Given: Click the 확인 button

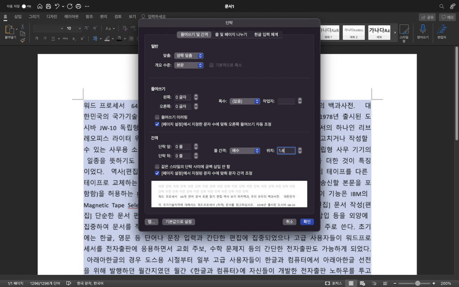Looking at the screenshot, I should tap(307, 222).
